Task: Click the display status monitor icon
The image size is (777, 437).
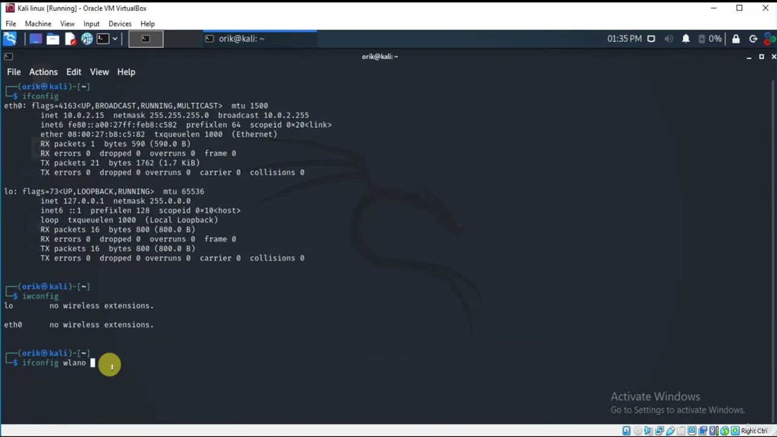Action: tap(691, 431)
